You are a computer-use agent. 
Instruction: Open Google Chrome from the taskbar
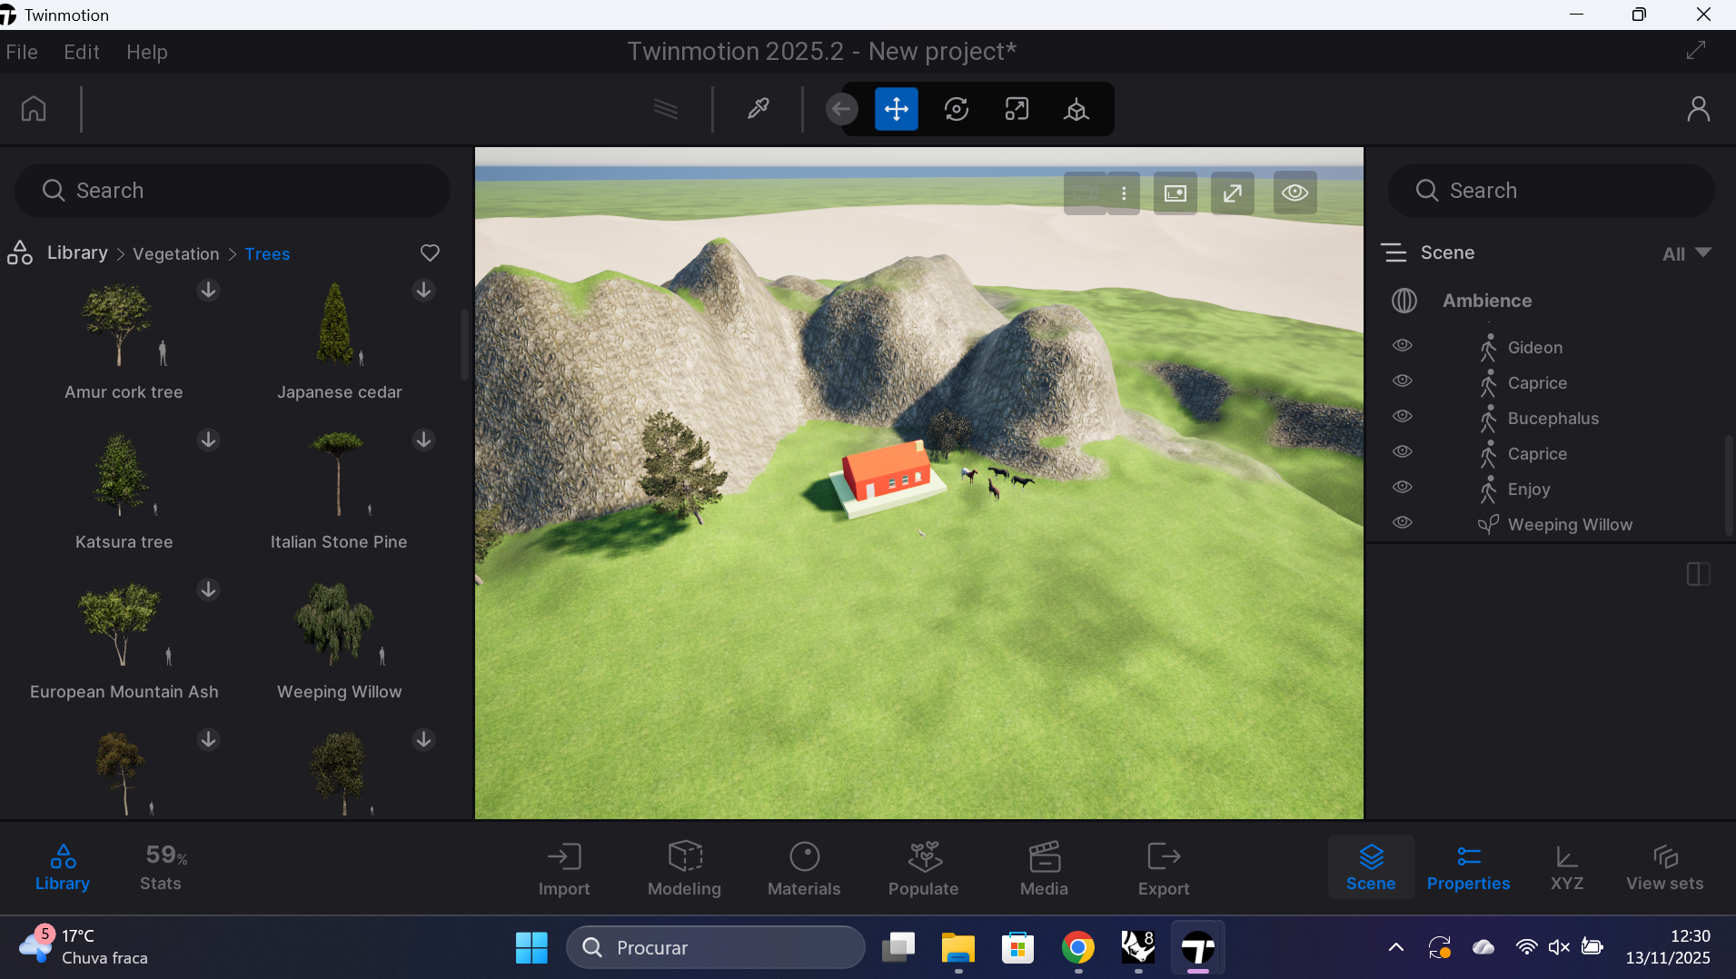tap(1078, 948)
